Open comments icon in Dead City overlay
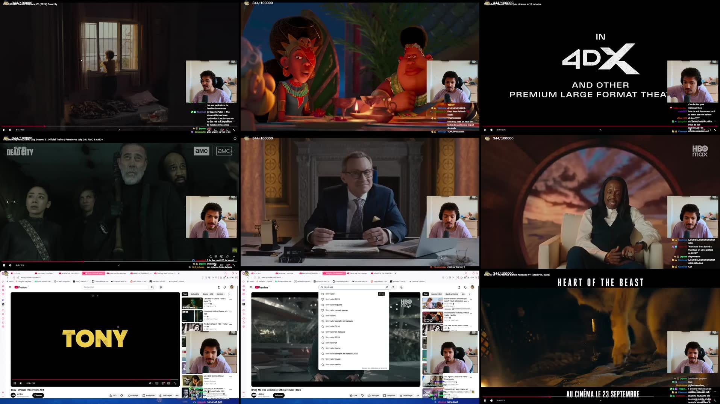The height and width of the screenshot is (404, 720). (222, 256)
